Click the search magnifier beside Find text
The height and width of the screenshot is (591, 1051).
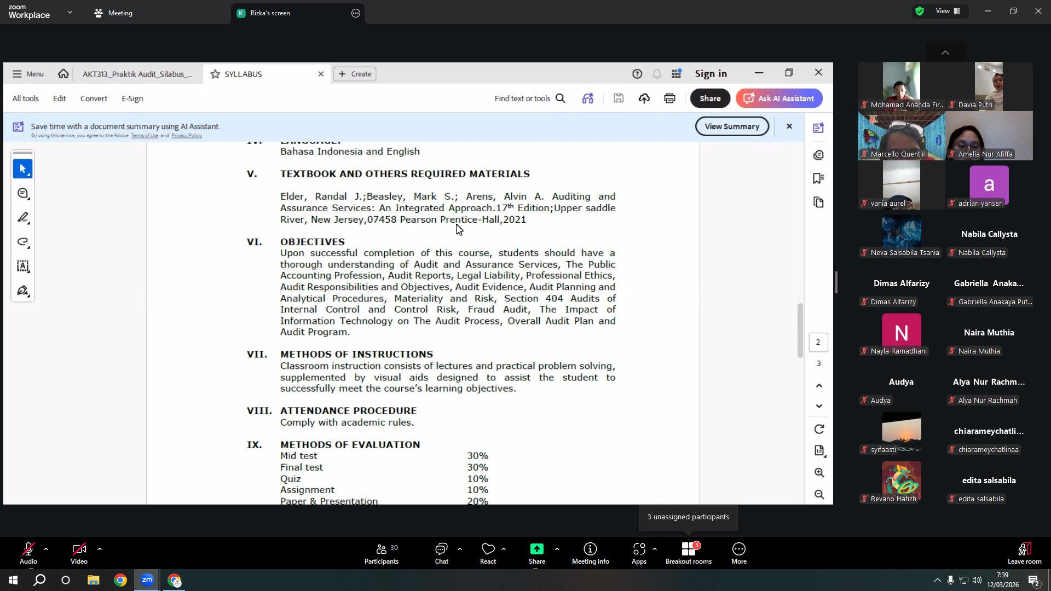561,99
